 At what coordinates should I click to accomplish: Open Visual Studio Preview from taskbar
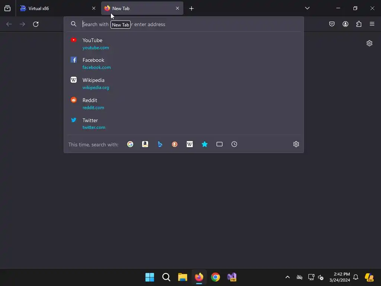click(232, 277)
